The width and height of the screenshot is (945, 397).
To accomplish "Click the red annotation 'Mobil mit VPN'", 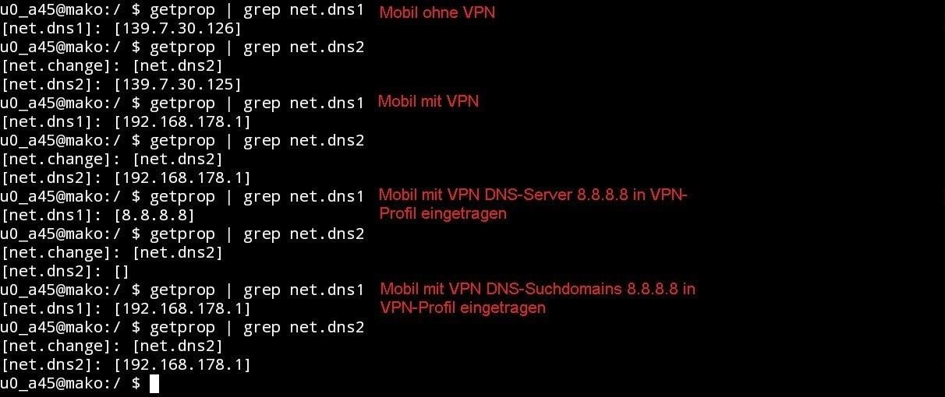I will point(428,101).
